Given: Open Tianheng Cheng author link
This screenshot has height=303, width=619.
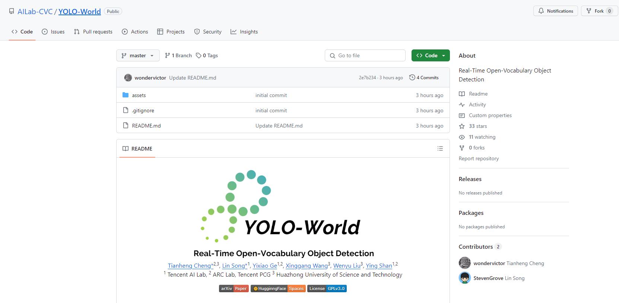Looking at the screenshot, I should [191, 265].
